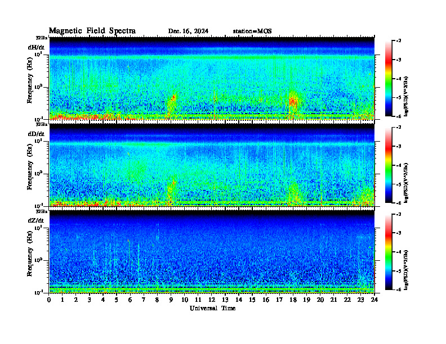Click the -6 tick on the dH/dt color scale

click(x=399, y=116)
